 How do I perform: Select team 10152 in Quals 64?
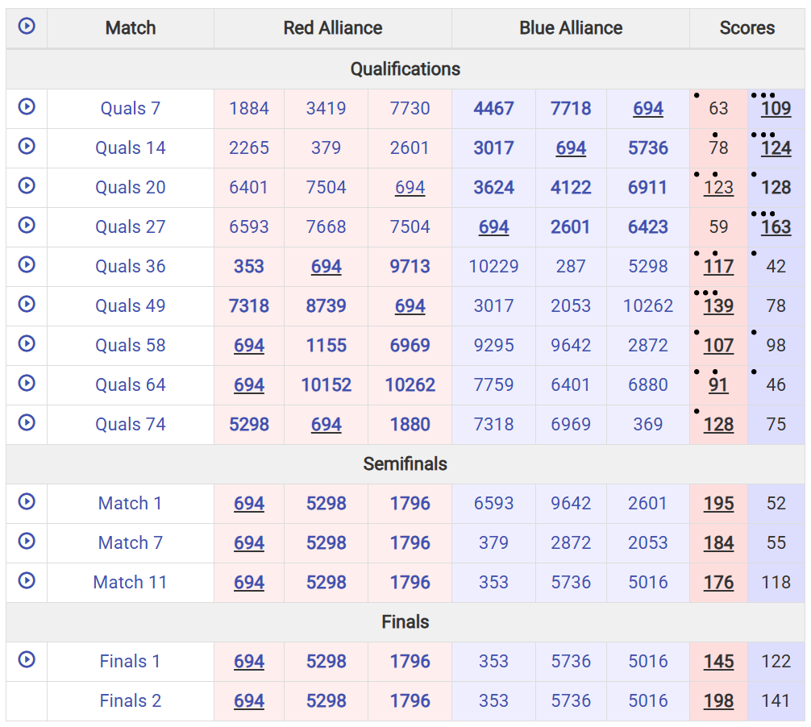(x=326, y=384)
